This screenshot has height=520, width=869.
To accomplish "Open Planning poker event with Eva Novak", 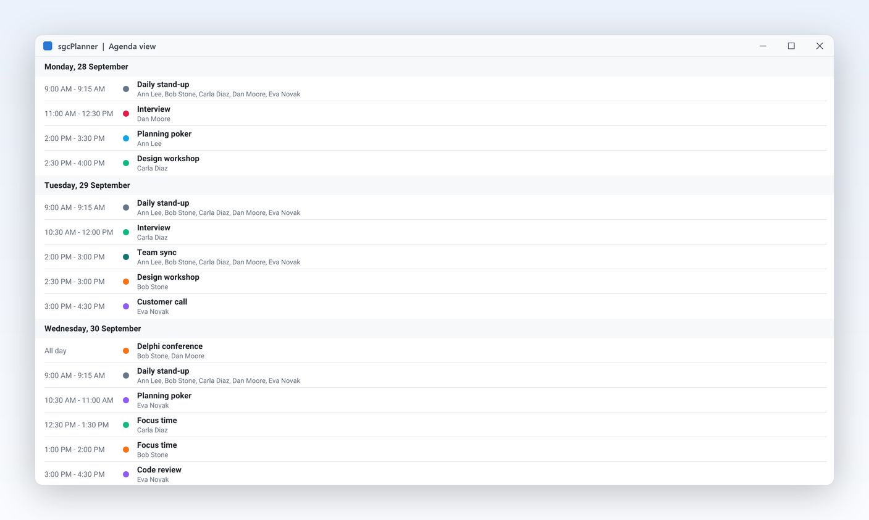I will (x=164, y=396).
